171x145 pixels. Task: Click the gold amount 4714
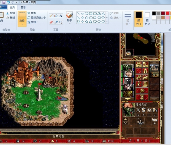[110, 141]
